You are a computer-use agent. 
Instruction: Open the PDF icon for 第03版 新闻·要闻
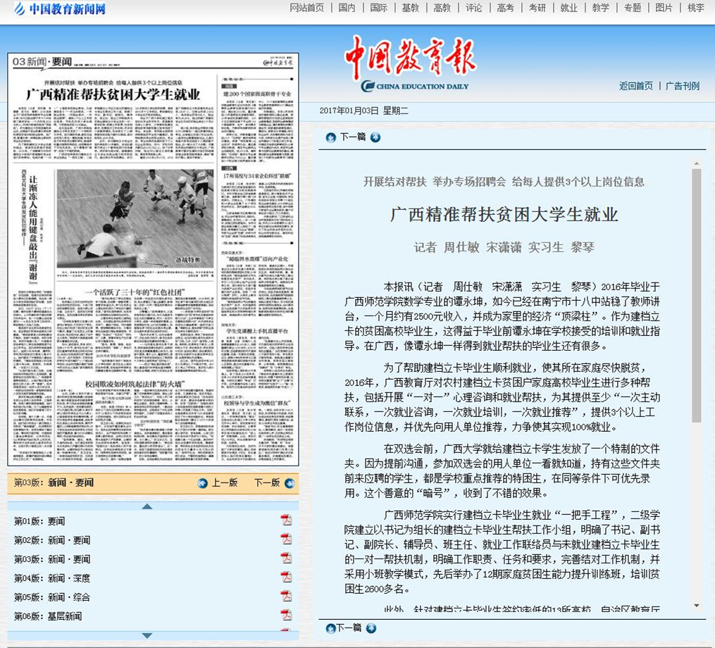point(286,558)
